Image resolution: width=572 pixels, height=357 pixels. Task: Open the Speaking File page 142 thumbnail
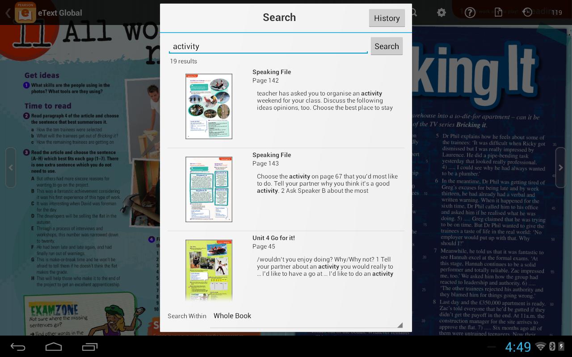[209, 106]
